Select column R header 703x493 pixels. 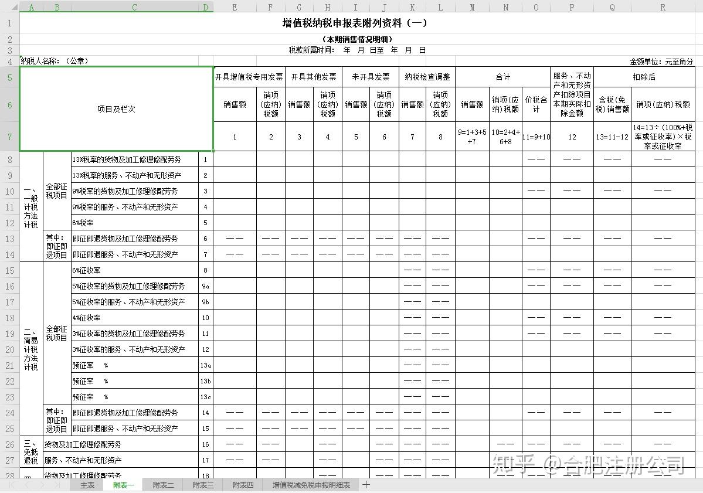[663, 7]
